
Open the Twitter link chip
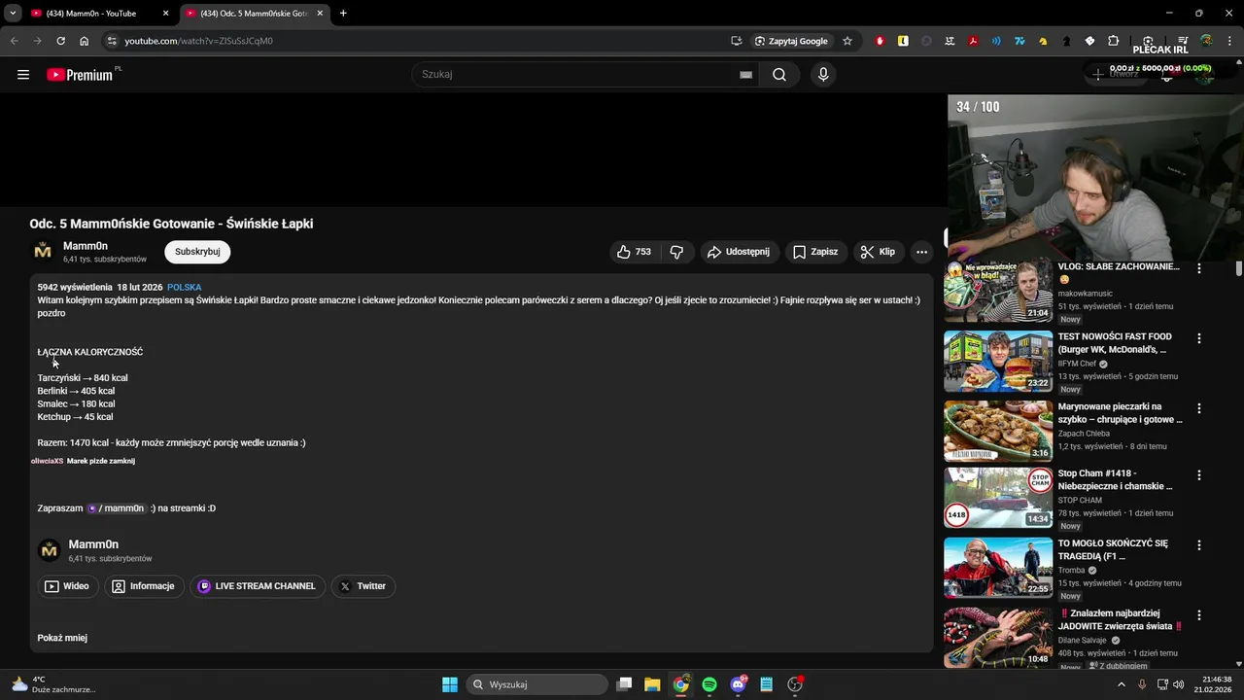click(x=363, y=586)
